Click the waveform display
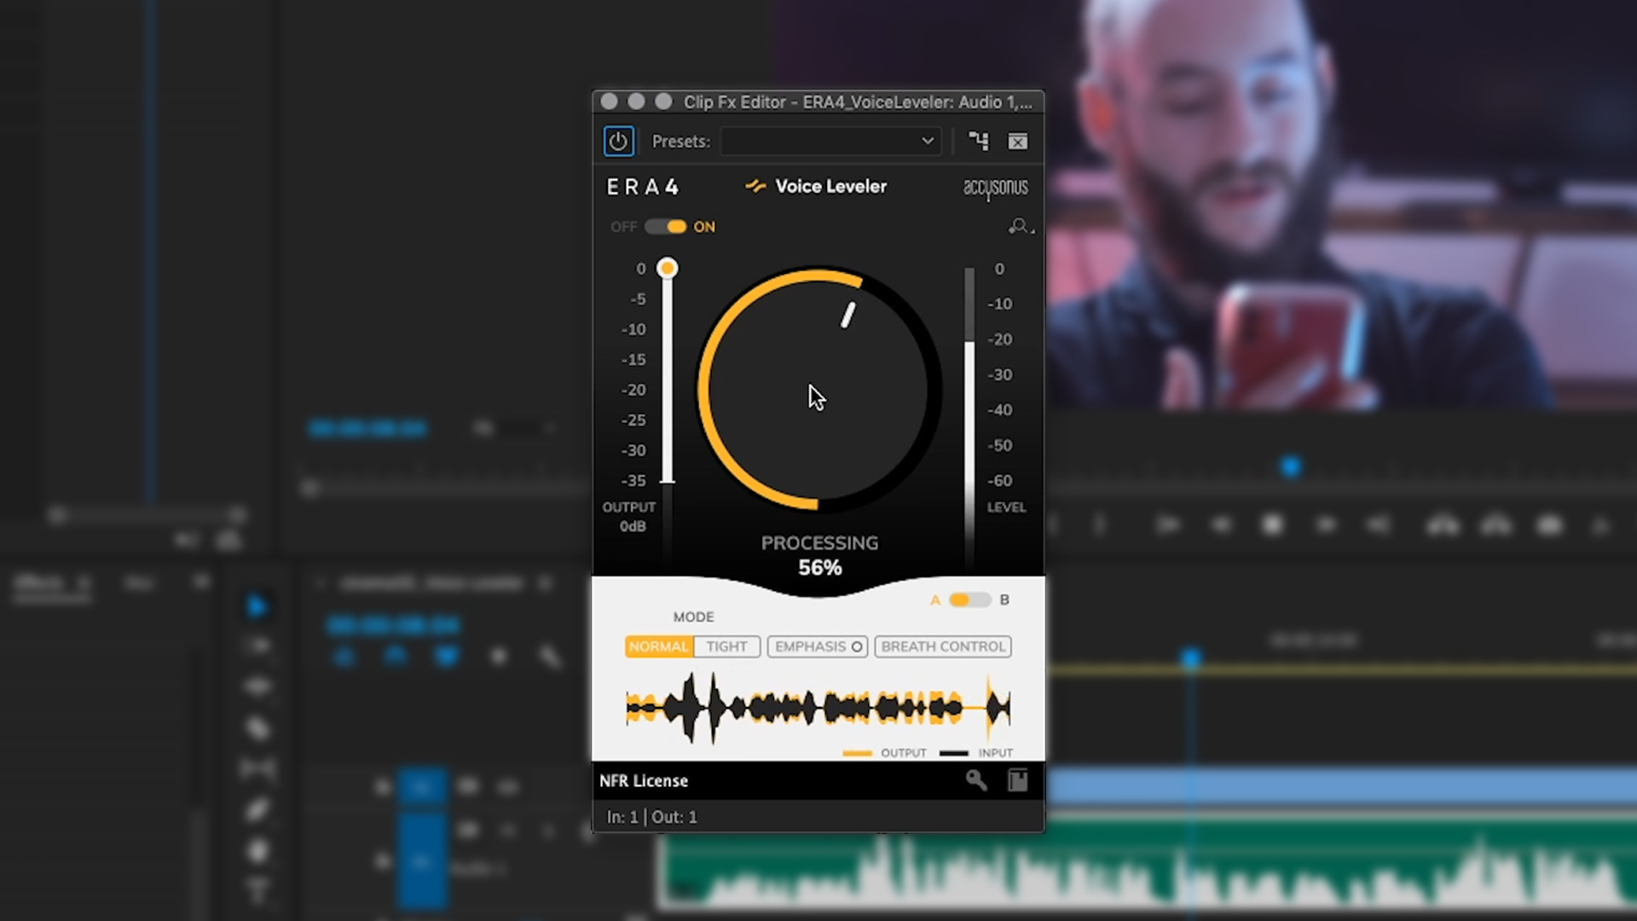 (x=818, y=708)
